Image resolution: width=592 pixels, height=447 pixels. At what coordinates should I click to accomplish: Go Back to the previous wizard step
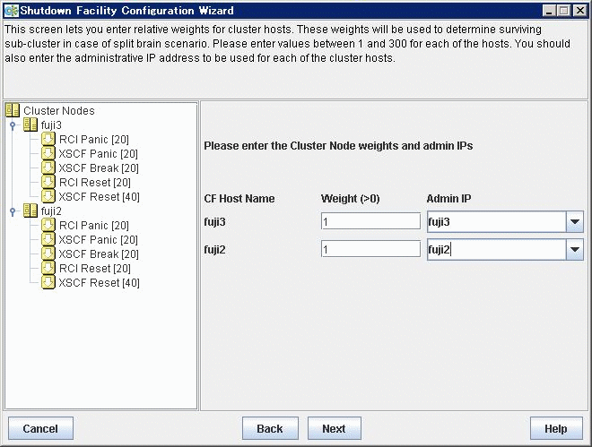point(270,428)
